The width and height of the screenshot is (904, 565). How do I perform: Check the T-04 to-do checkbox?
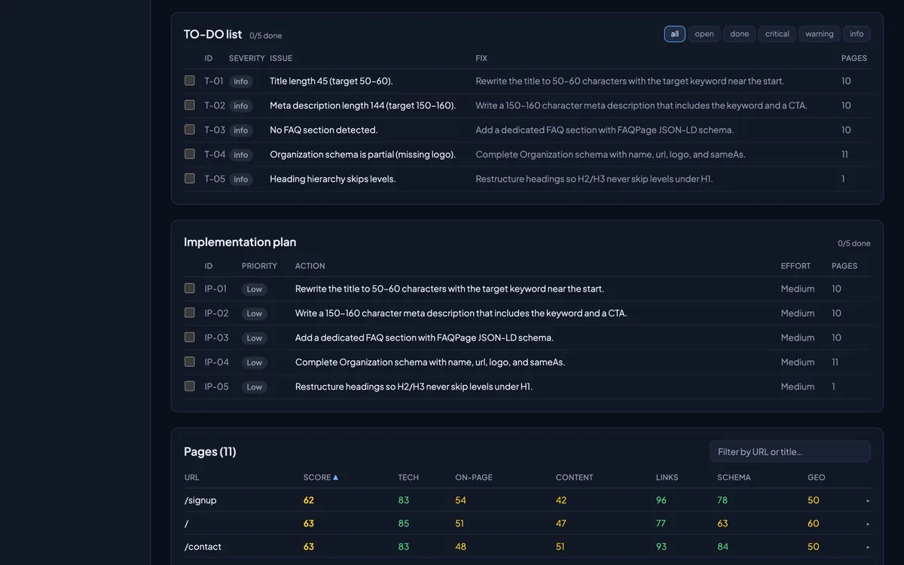point(190,154)
